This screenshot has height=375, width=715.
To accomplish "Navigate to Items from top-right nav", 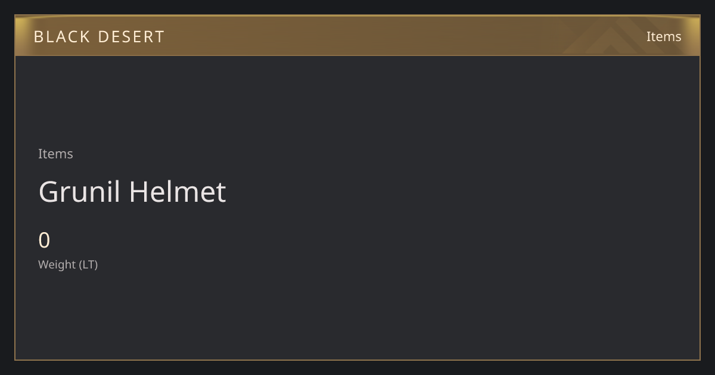I will tap(664, 36).
